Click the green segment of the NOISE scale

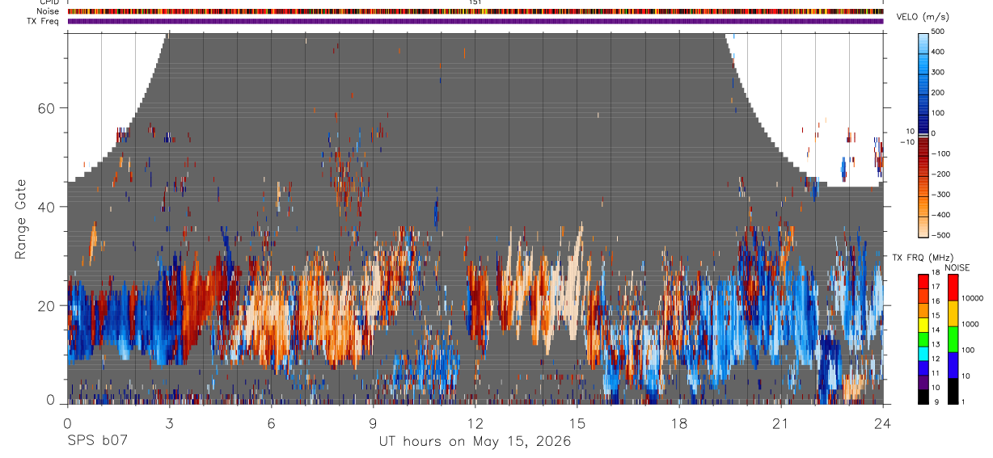coord(953,339)
